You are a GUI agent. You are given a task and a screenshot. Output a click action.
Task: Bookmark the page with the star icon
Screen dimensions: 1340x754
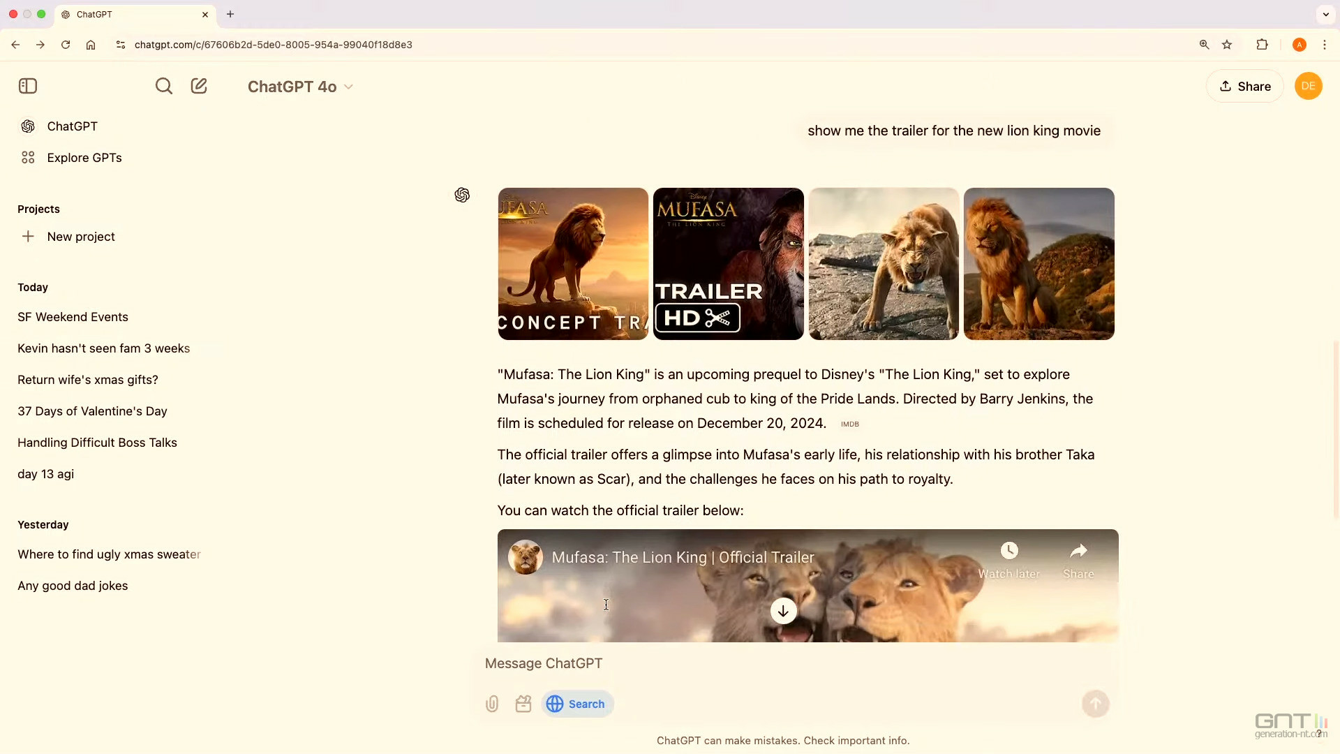(1227, 45)
